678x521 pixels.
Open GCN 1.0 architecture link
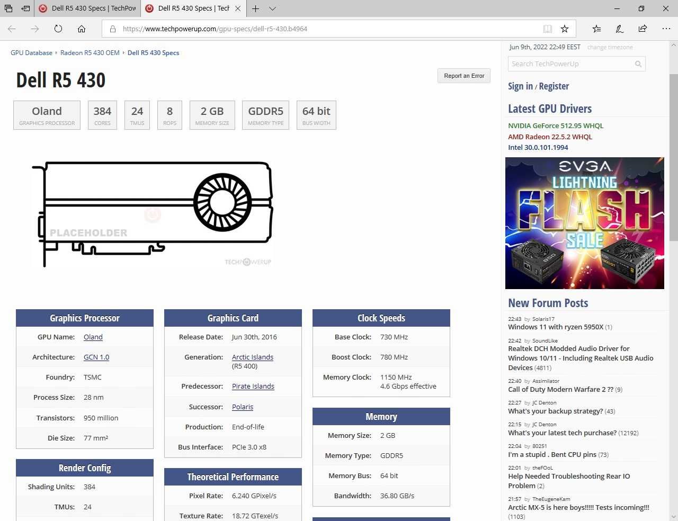[96, 357]
